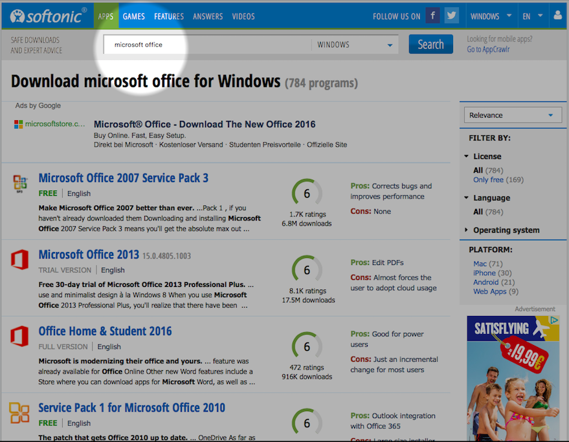Open the Microsoft Office 2007 Service Pack 3 title
Screen dimensions: 569x442
point(124,178)
